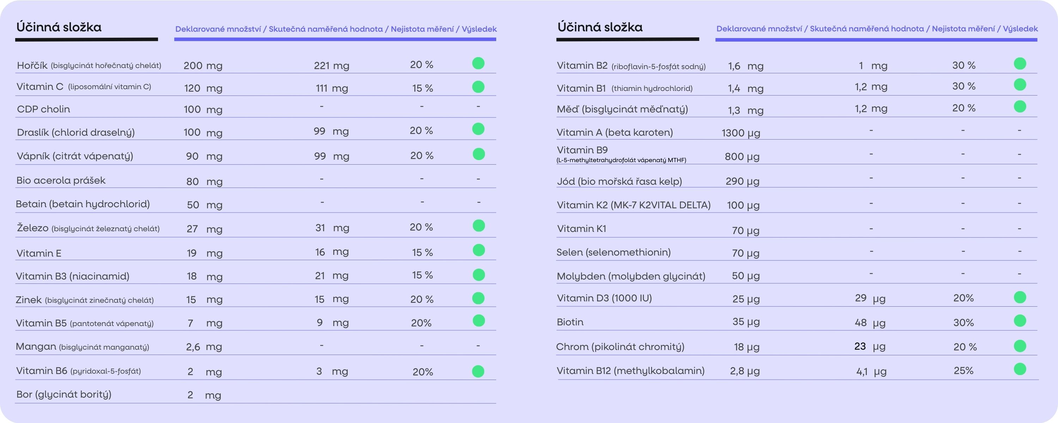This screenshot has height=423, width=1058.
Task: Click the green result dot for Hořčík
Action: point(478,63)
